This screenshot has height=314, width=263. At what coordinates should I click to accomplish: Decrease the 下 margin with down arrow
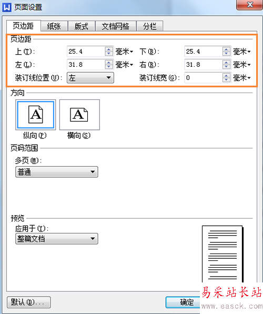(226, 54)
